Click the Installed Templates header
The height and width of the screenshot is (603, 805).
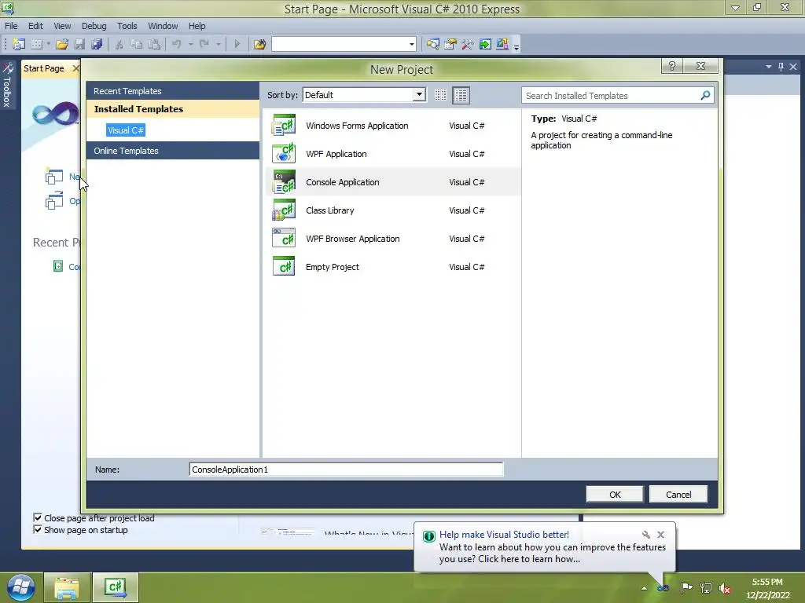[173, 108]
